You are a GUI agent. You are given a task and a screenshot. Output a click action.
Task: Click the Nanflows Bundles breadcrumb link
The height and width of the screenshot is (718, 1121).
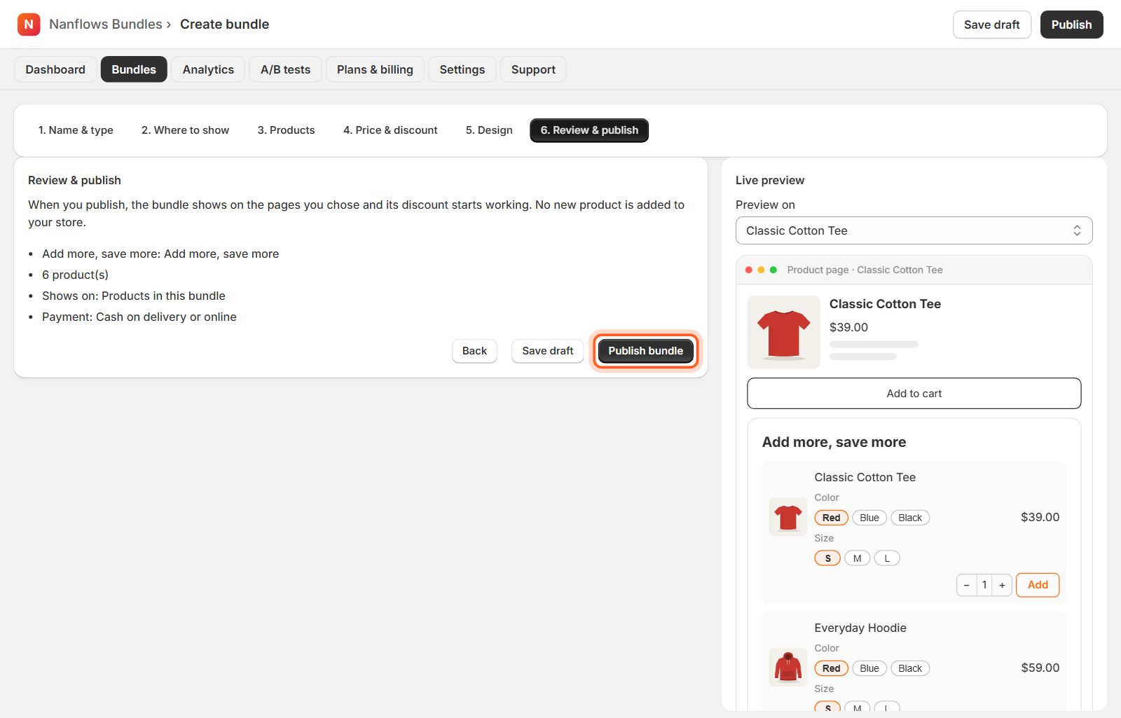[106, 25]
